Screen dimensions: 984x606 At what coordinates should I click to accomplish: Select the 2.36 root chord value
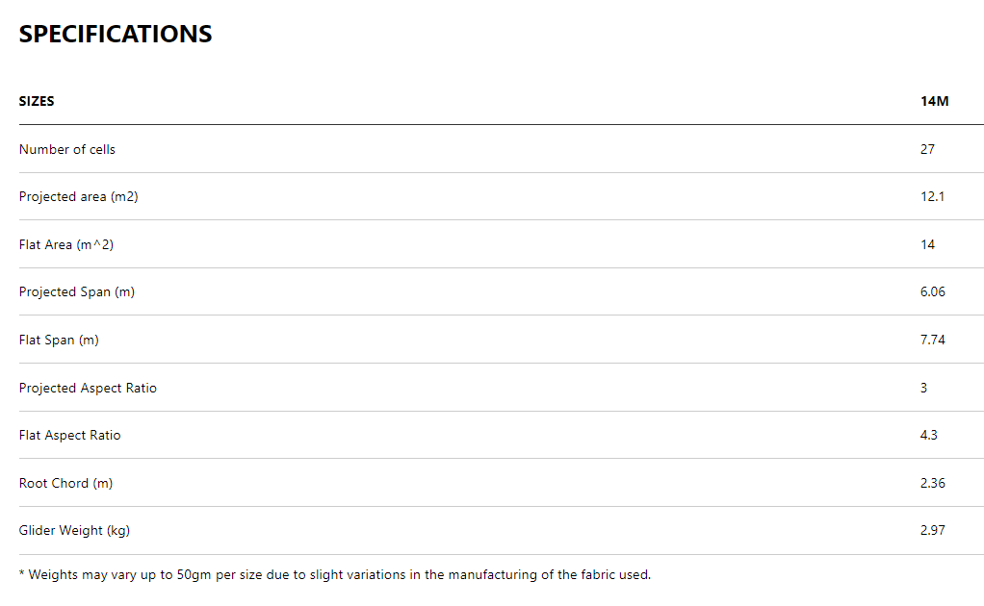933,483
